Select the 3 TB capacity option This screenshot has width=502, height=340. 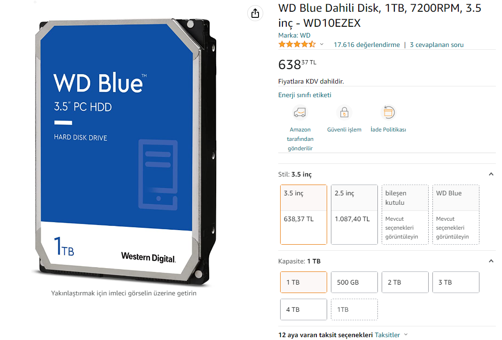pyautogui.click(x=456, y=282)
